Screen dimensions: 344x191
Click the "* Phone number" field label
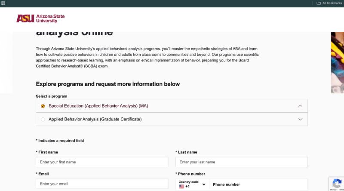click(190, 174)
